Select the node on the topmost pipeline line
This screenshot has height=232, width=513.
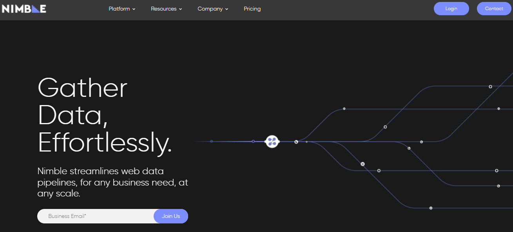[490, 86]
